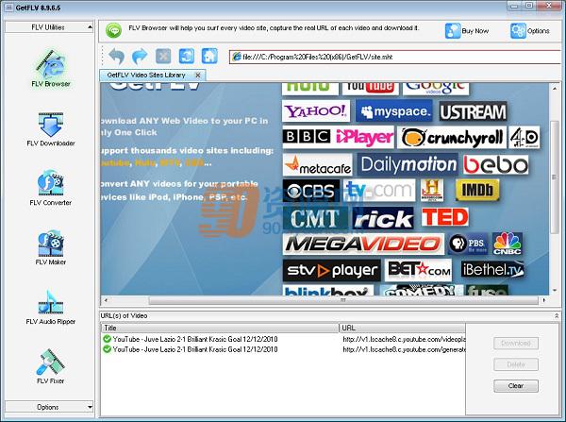Collapse the URL(s) of Video panel
Image resolution: width=566 pixels, height=422 pixels.
(x=557, y=315)
